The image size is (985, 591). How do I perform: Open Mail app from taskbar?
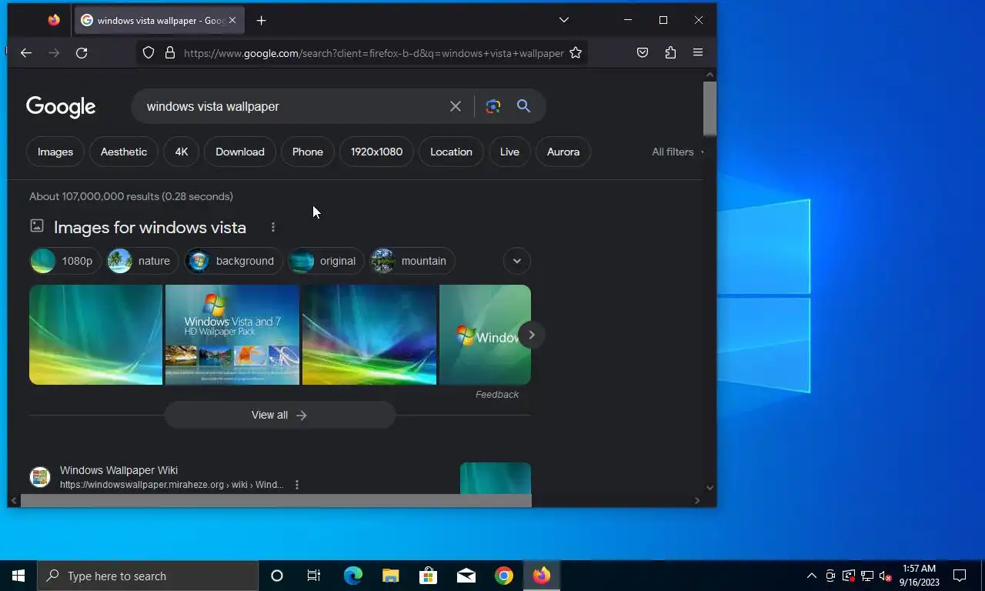tap(466, 576)
